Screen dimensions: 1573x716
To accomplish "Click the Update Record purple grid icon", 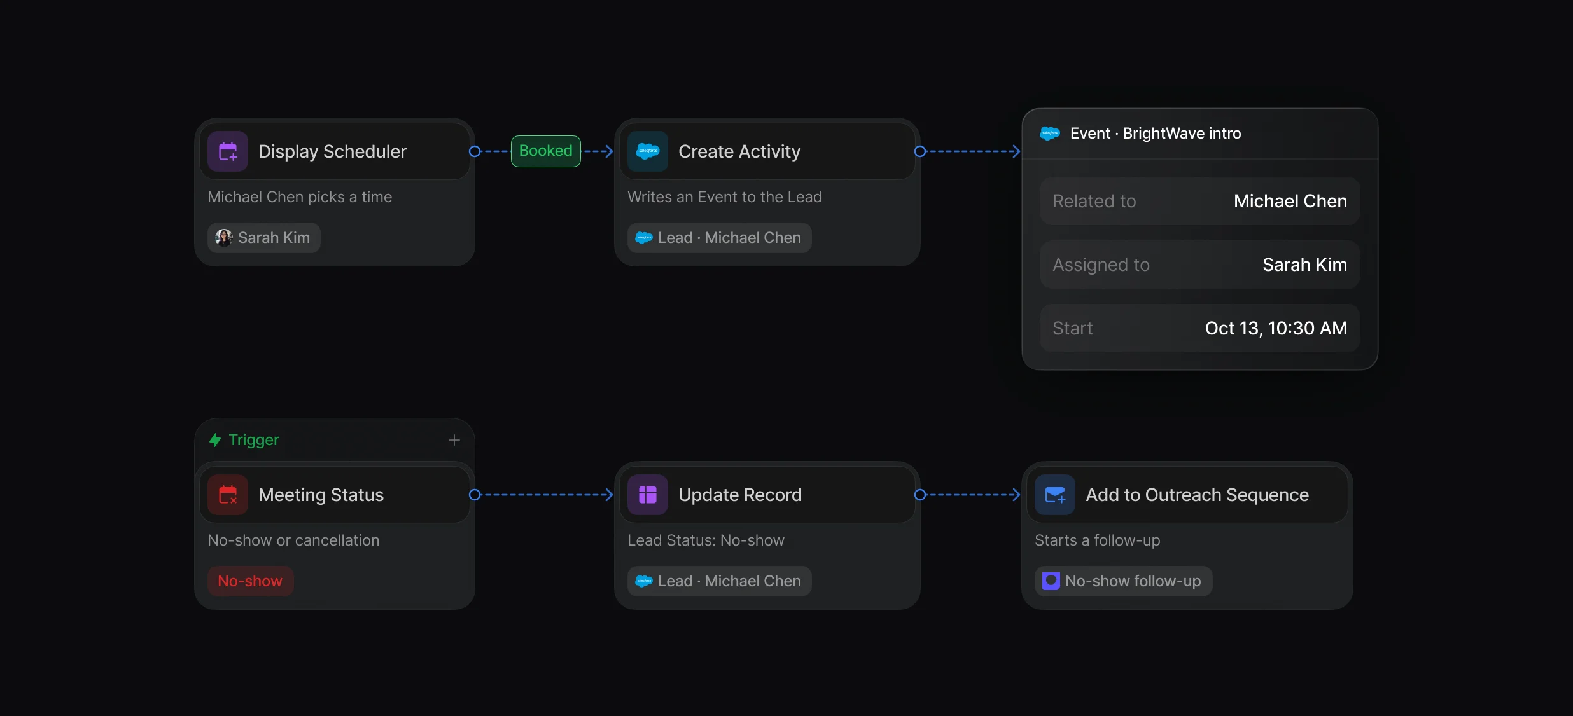I will [x=648, y=495].
